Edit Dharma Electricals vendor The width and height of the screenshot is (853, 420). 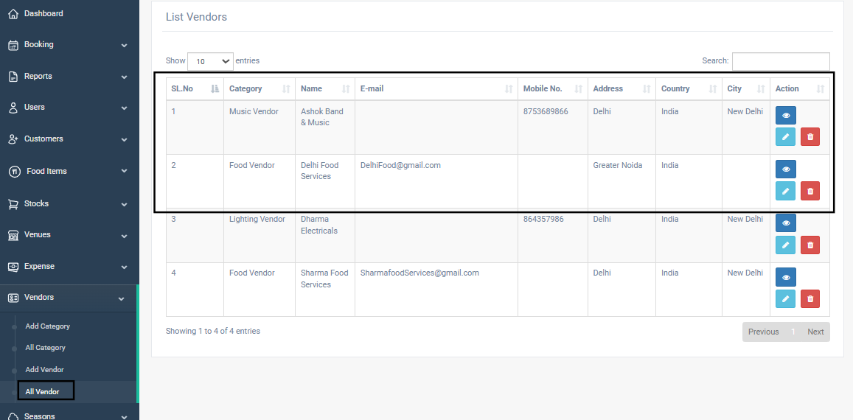click(785, 245)
